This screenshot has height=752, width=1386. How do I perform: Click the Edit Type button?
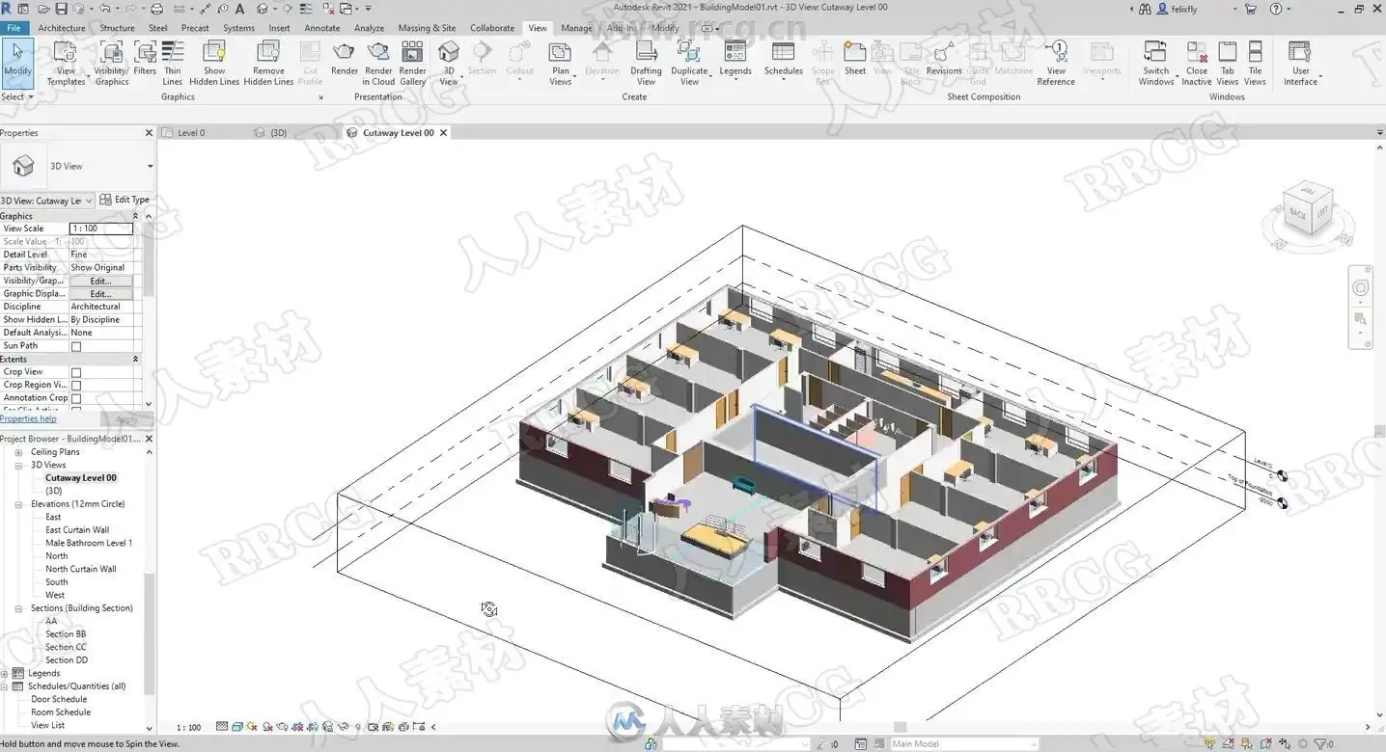click(125, 200)
